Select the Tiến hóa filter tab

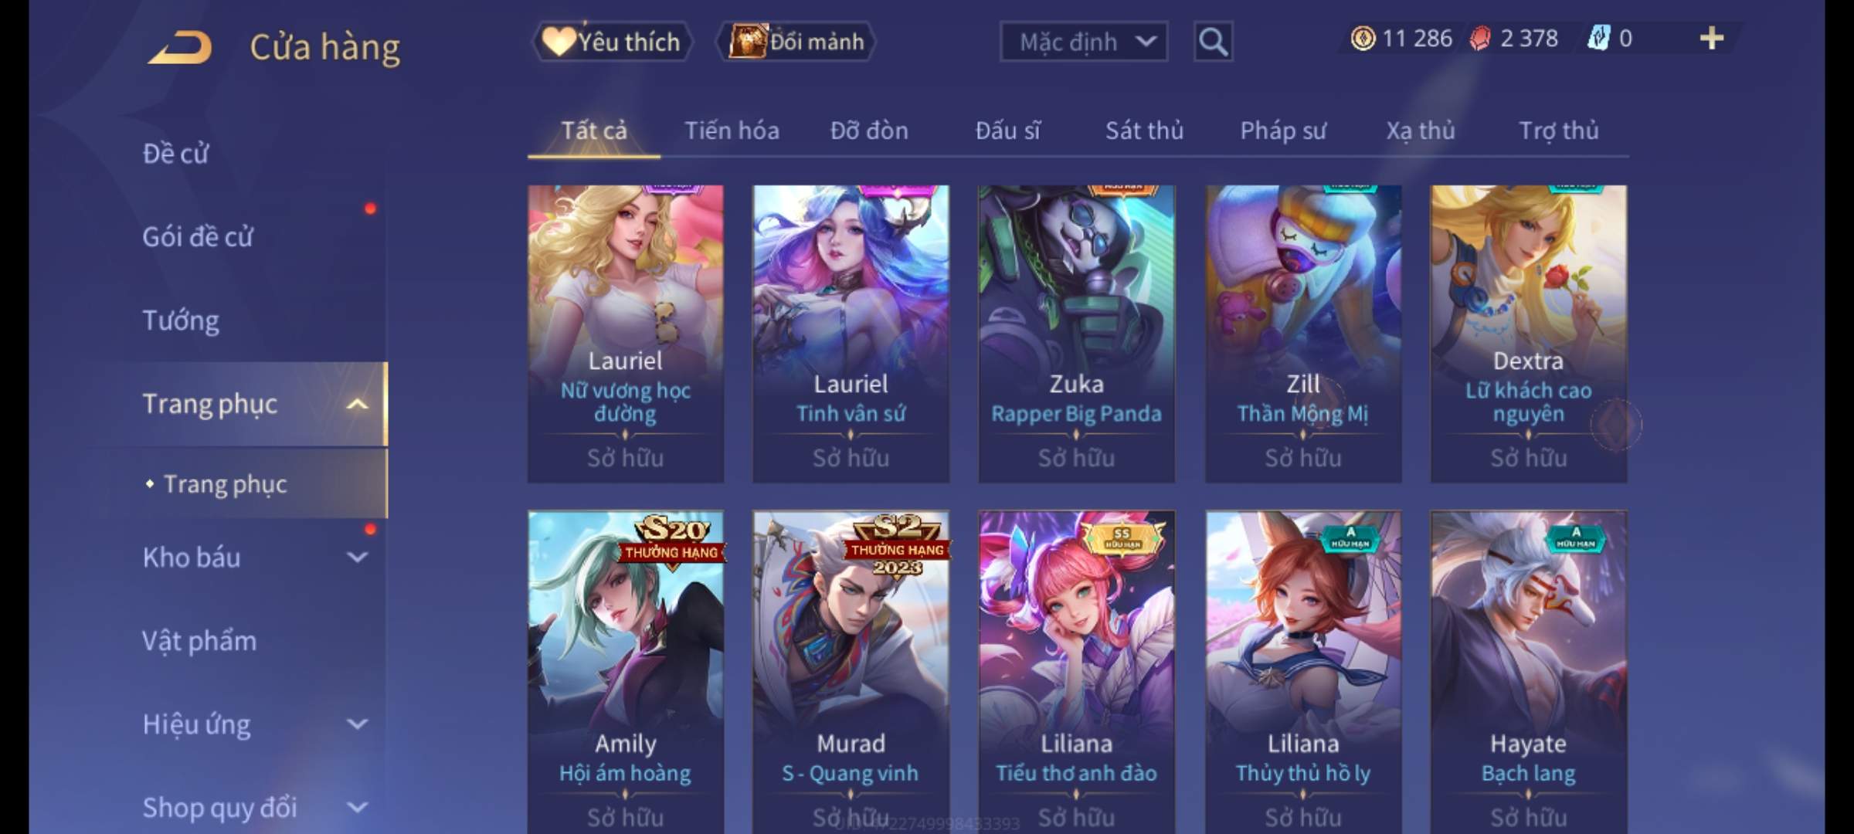click(732, 131)
